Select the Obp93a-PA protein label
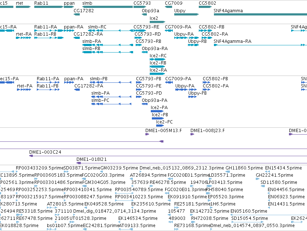The height and width of the screenshot is (231, 307). click(x=154, y=100)
